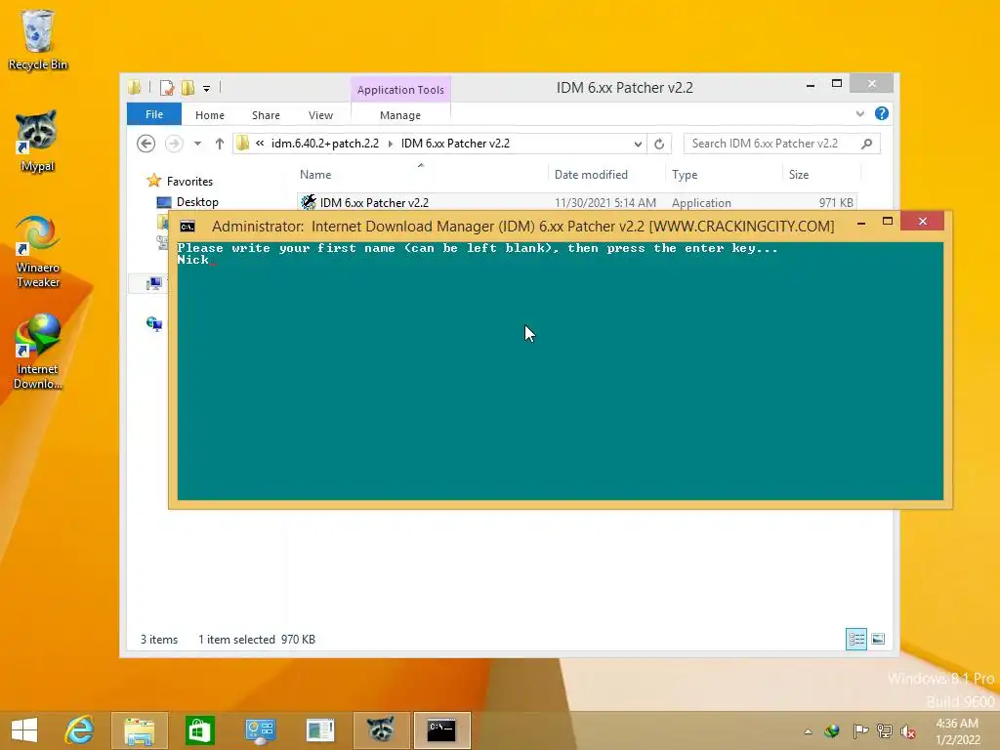Open the File tab in Explorer
Viewport: 1000px width, 750px height.
coord(154,114)
